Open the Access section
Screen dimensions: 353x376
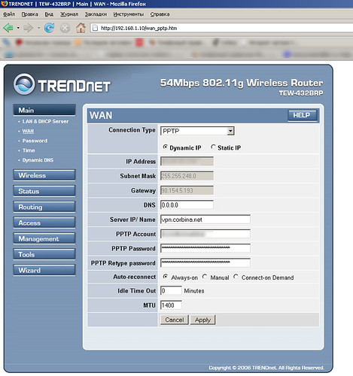[x=44, y=223]
